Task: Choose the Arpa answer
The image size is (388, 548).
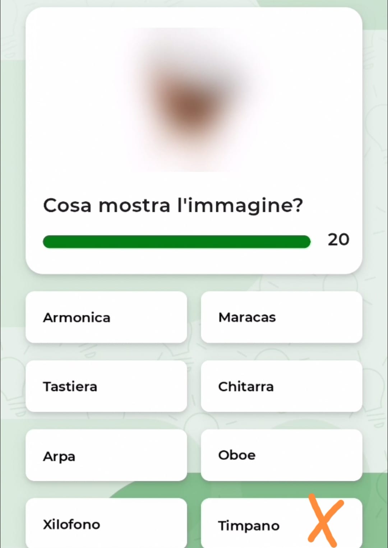Action: click(x=106, y=455)
